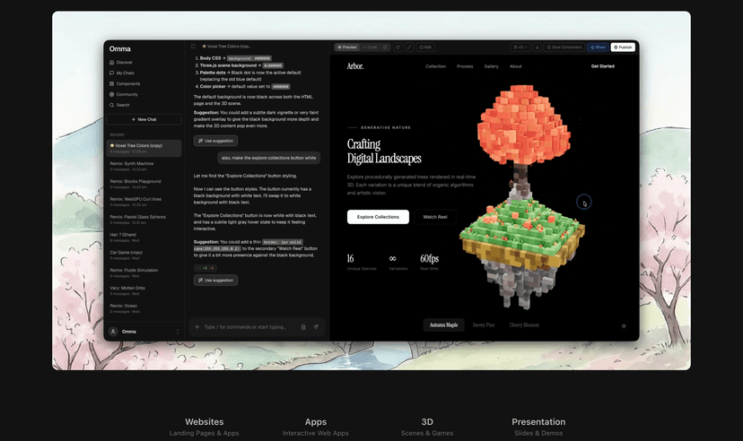The image size is (743, 441).
Task: Open Remix: Ocean chat
Action: tap(144, 308)
